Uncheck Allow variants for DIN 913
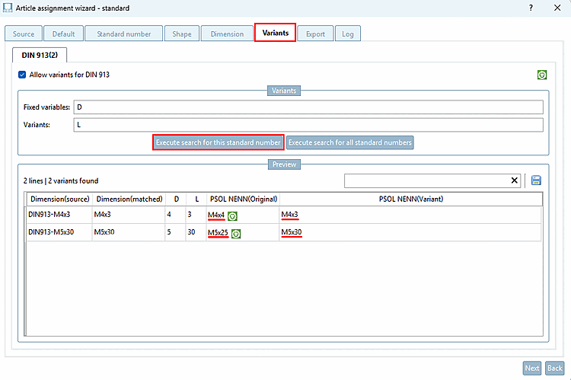The width and height of the screenshot is (571, 380). [x=22, y=75]
